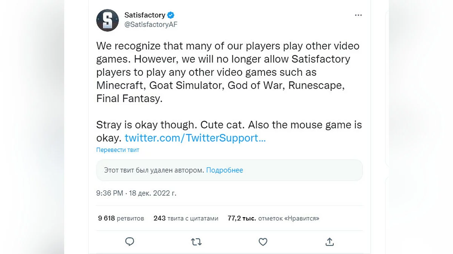View the 243 quote tweets list
The width and height of the screenshot is (453, 254).
186,218
